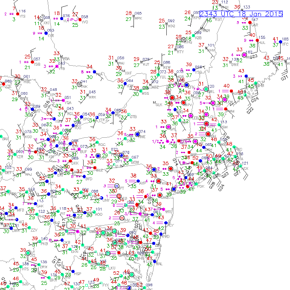
Task: Click the CAK station label
Action: [x=40, y=206]
